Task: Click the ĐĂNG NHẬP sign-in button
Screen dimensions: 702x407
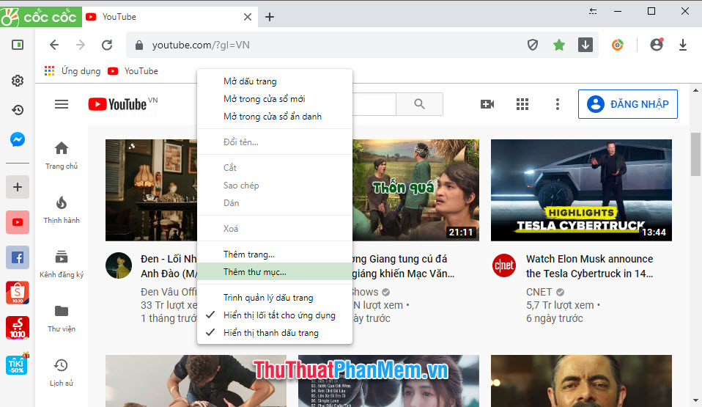Action: (x=628, y=104)
